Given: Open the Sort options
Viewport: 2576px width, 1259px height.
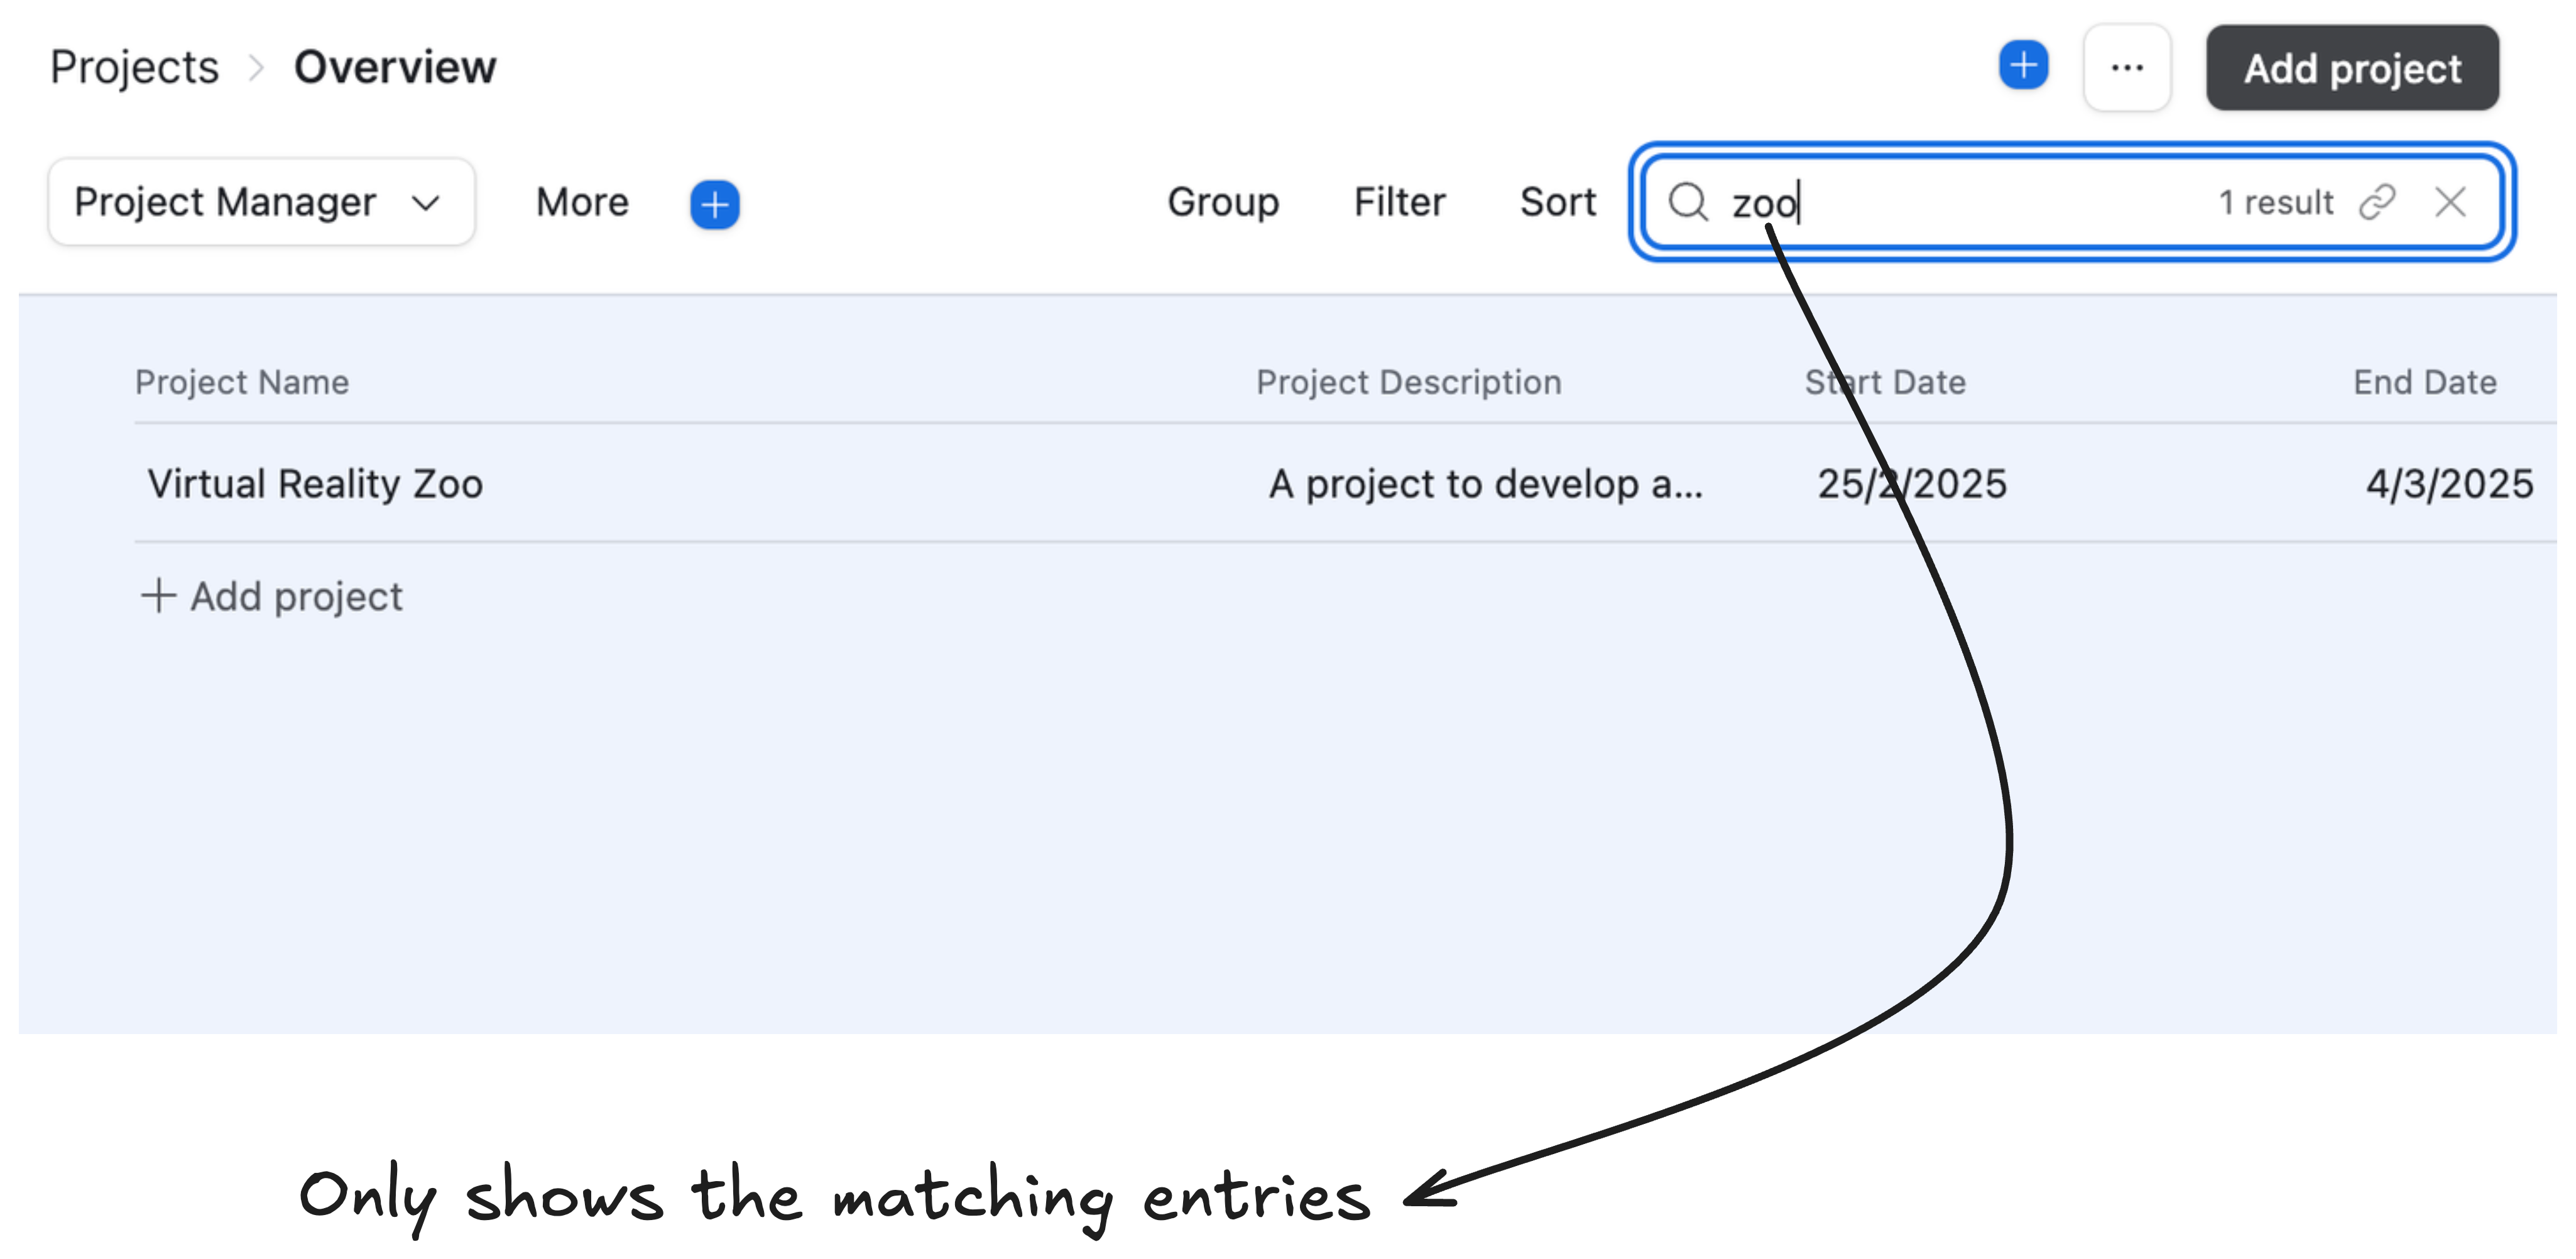Looking at the screenshot, I should coord(1557,202).
